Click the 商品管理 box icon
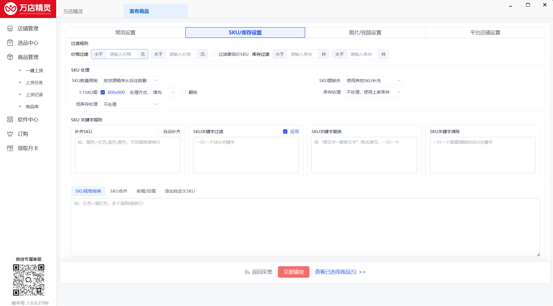 pos(10,57)
